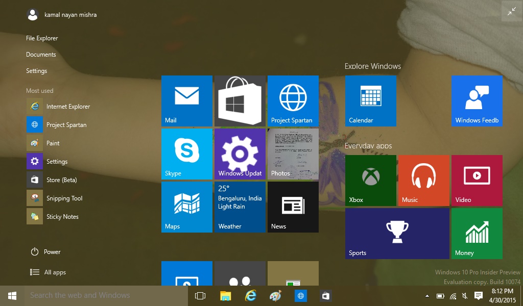The width and height of the screenshot is (523, 306).
Task: Select Documents in the Start menu sidebar
Action: coord(41,54)
